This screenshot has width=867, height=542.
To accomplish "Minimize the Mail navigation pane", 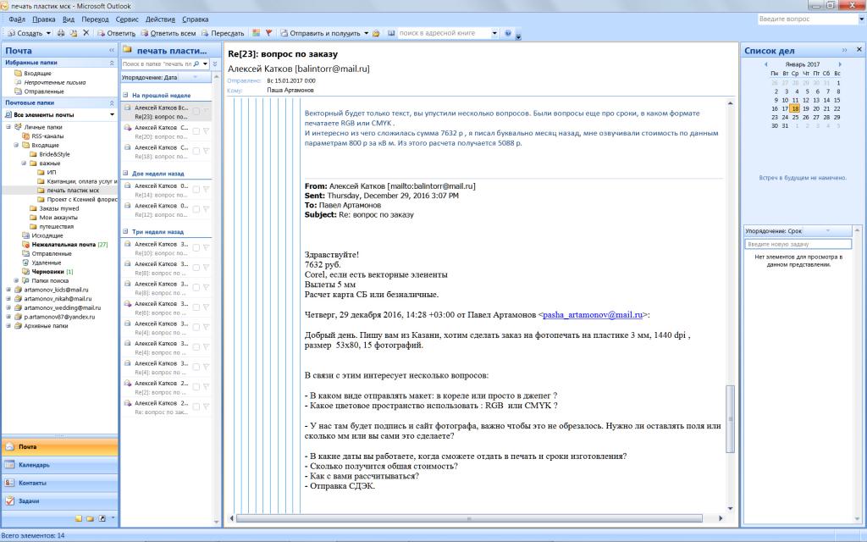I will [113, 50].
